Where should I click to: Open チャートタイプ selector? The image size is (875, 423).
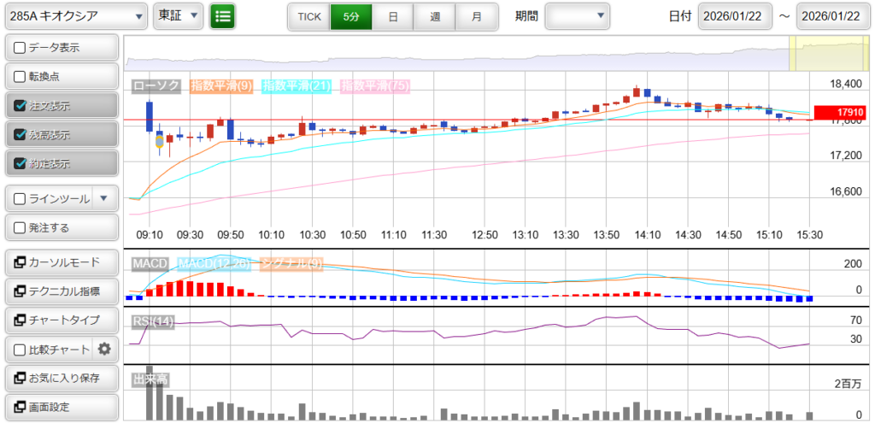coord(61,320)
